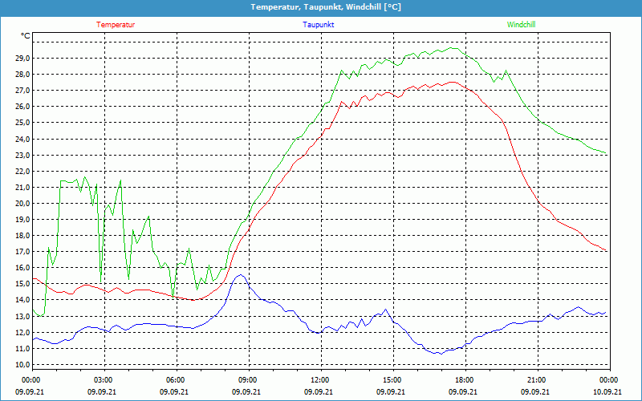Select the green Windchill legend label
The width and height of the screenshot is (642, 401).
point(521,25)
